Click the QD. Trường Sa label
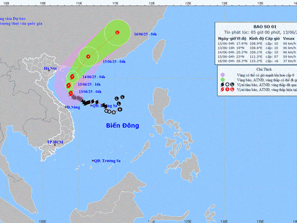The image size is (297, 223). [x=107, y=161]
